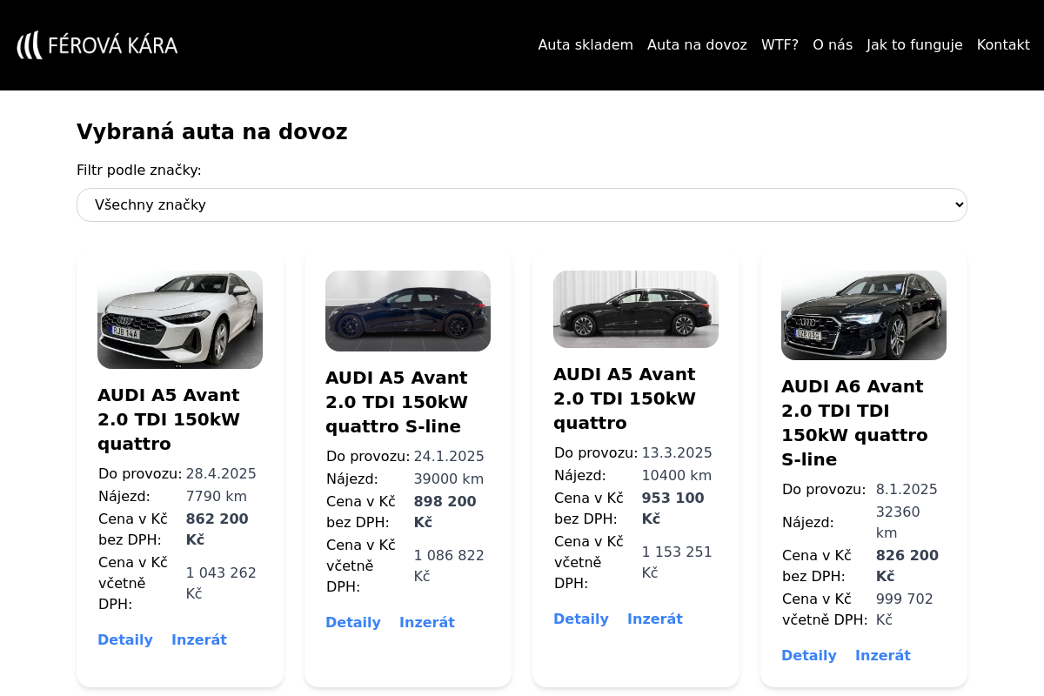Viewport: 1044px width, 696px height.
Task: Click the white Audi A5 Avant photo
Action: pyautogui.click(x=180, y=319)
